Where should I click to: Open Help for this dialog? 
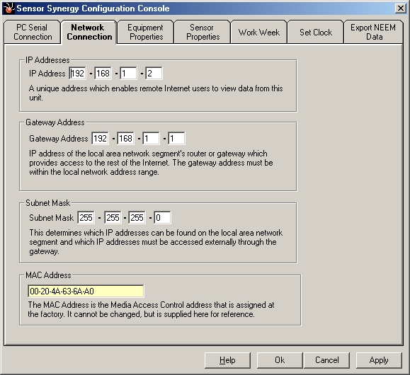227,360
